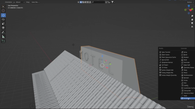Screen dimensions: 195x109
Task: Open the funnel filter dropdown in header
Action: 113,2
